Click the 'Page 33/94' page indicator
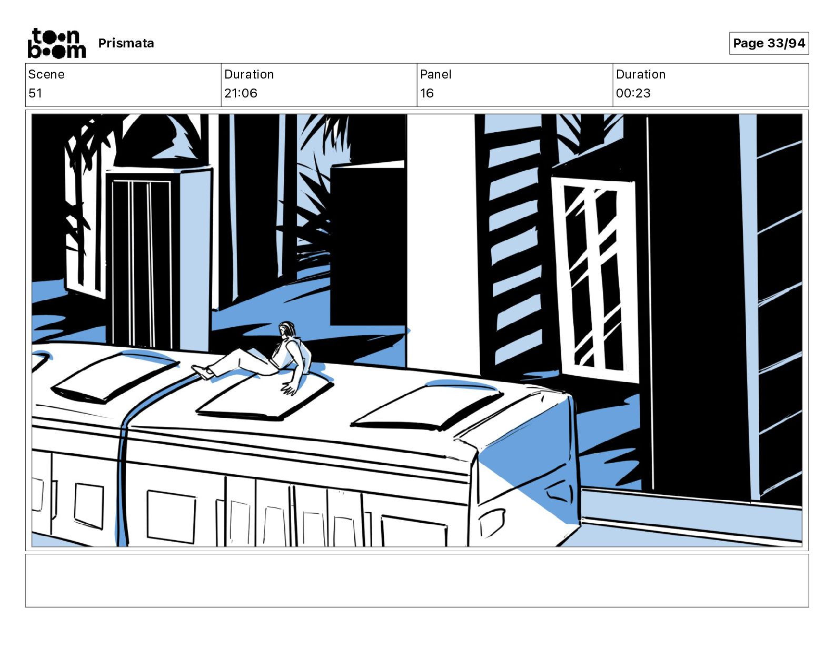This screenshot has width=834, height=645. pyautogui.click(x=769, y=43)
